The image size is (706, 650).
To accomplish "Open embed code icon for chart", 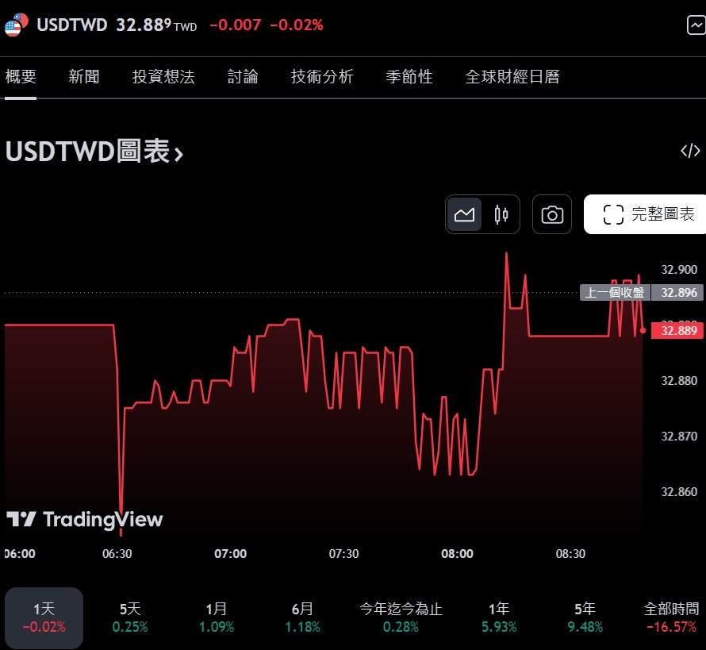I will [x=690, y=151].
